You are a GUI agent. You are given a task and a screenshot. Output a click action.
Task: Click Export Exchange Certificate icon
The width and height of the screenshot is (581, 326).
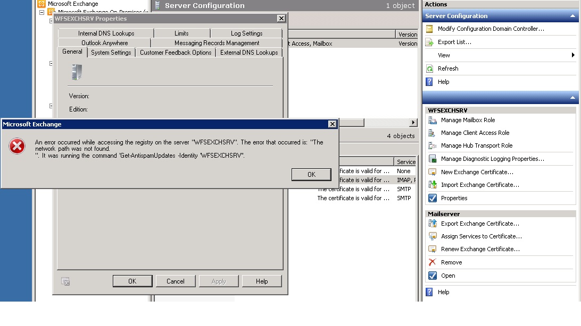tap(433, 224)
